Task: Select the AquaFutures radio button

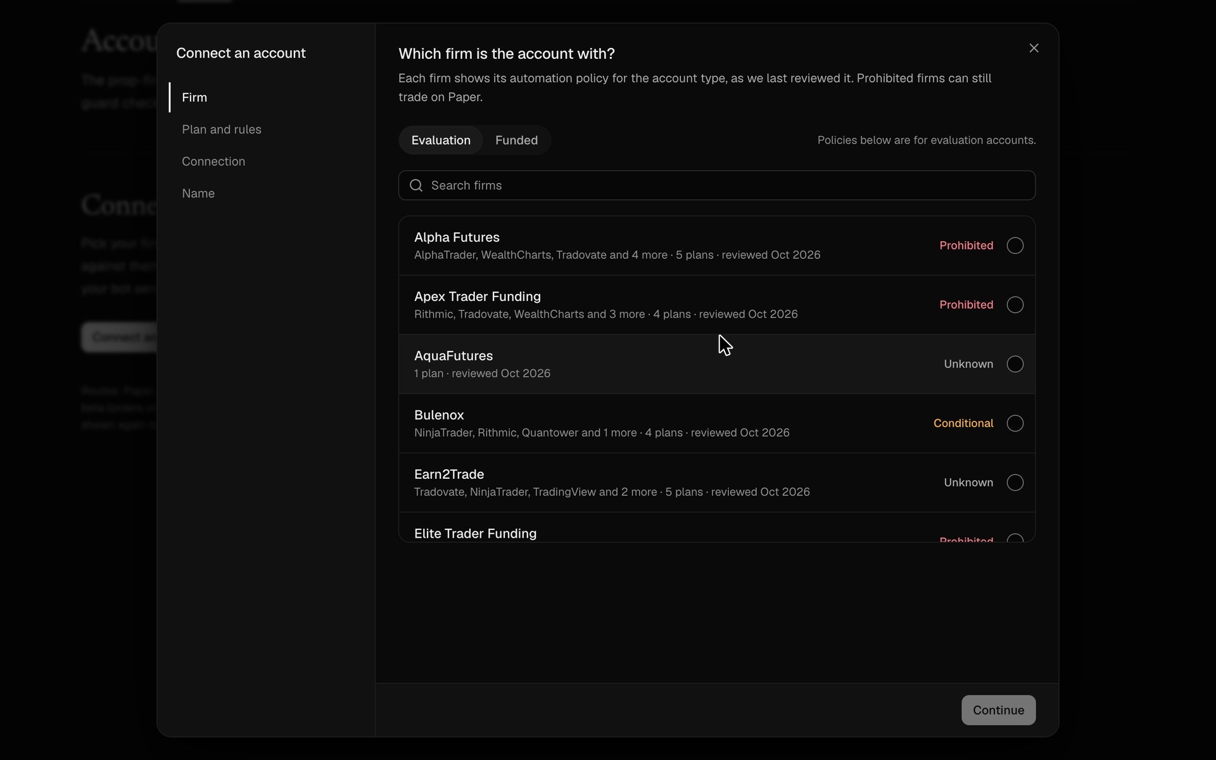Action: (1015, 364)
